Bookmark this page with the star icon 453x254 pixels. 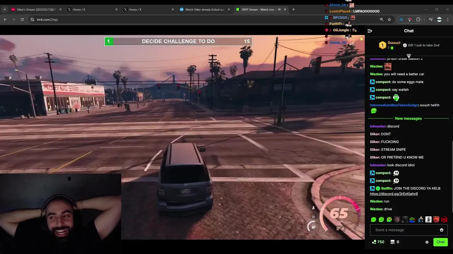pos(389,19)
